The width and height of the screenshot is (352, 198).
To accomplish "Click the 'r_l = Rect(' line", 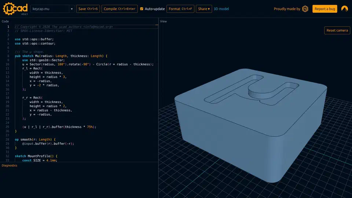I will pos(32,69).
